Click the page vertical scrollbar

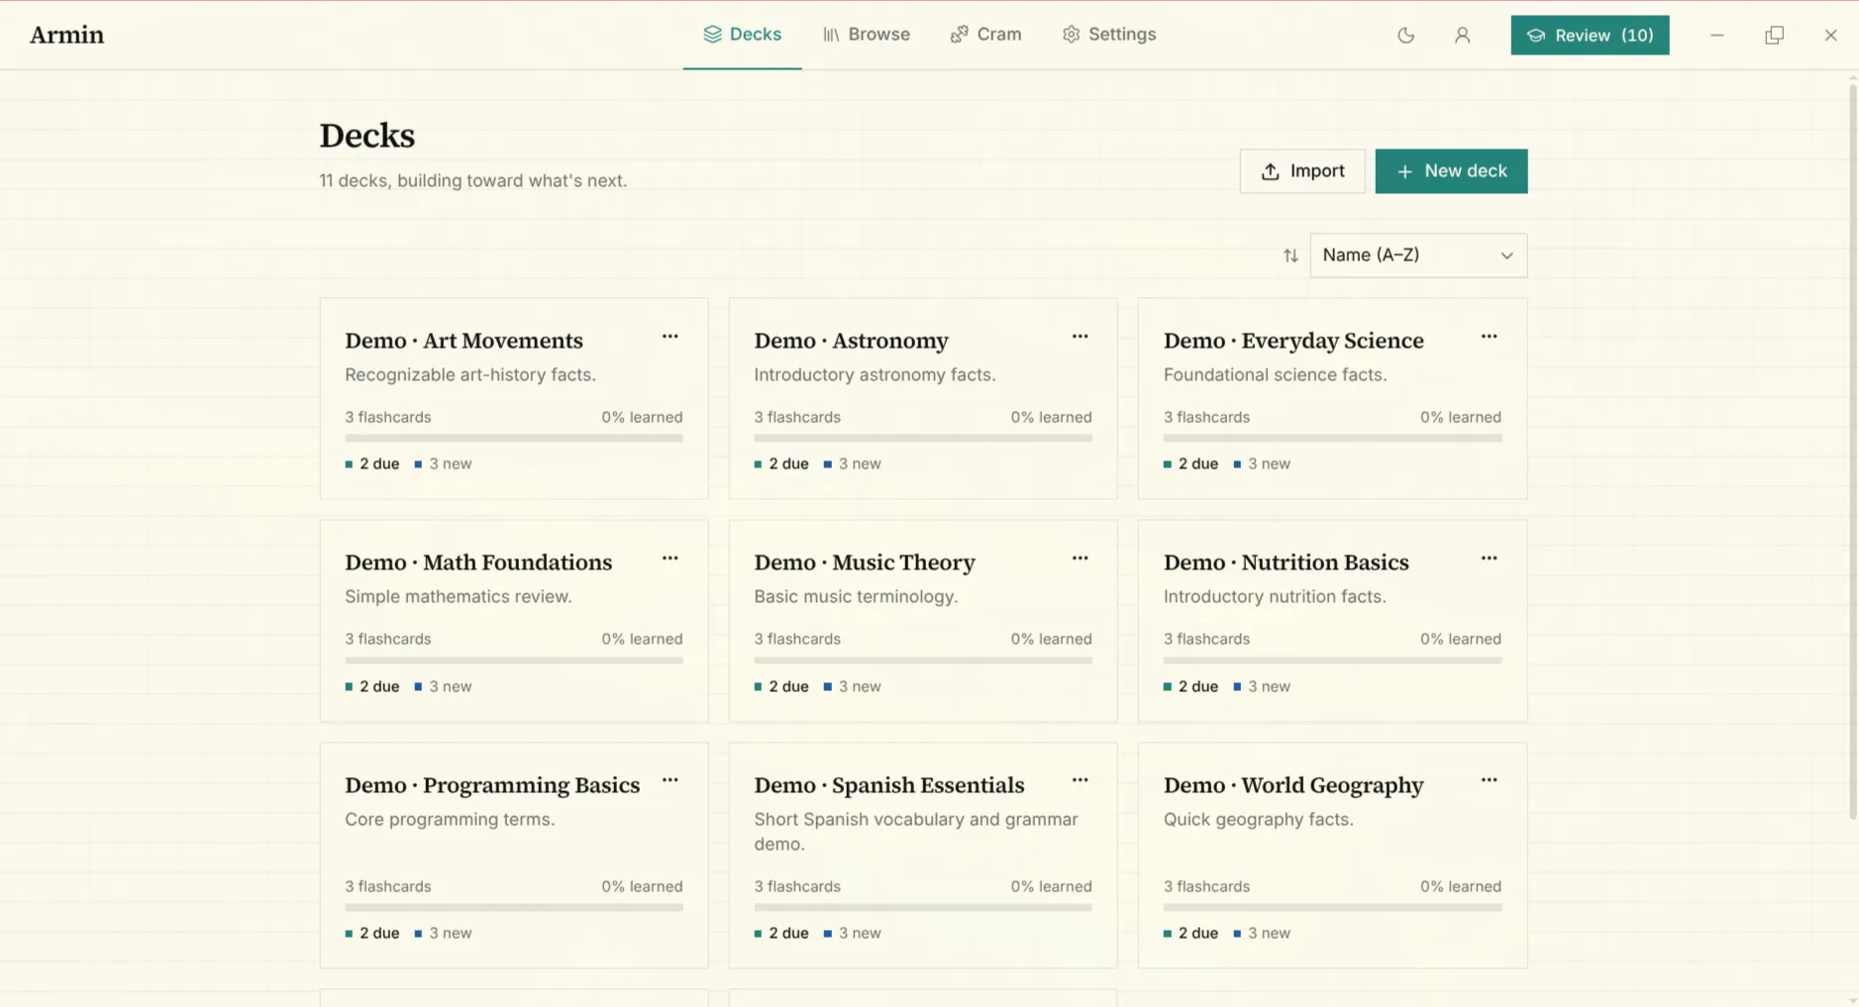[x=1852, y=451]
